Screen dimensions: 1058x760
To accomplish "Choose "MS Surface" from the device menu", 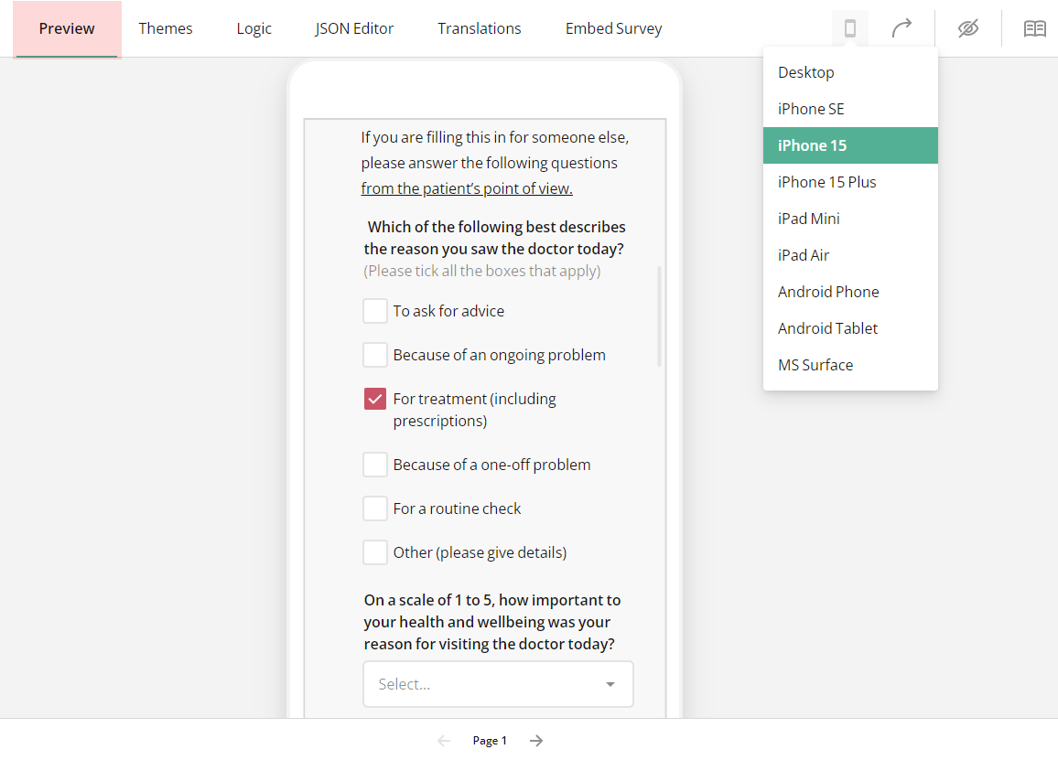I will click(815, 364).
